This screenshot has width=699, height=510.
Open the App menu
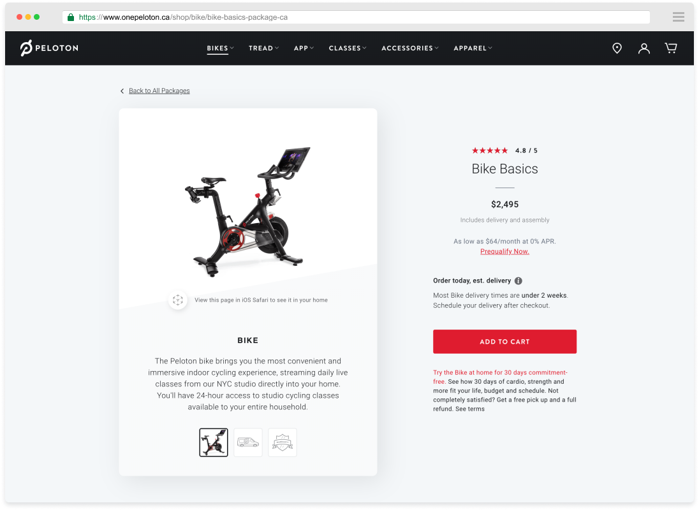[x=304, y=48]
